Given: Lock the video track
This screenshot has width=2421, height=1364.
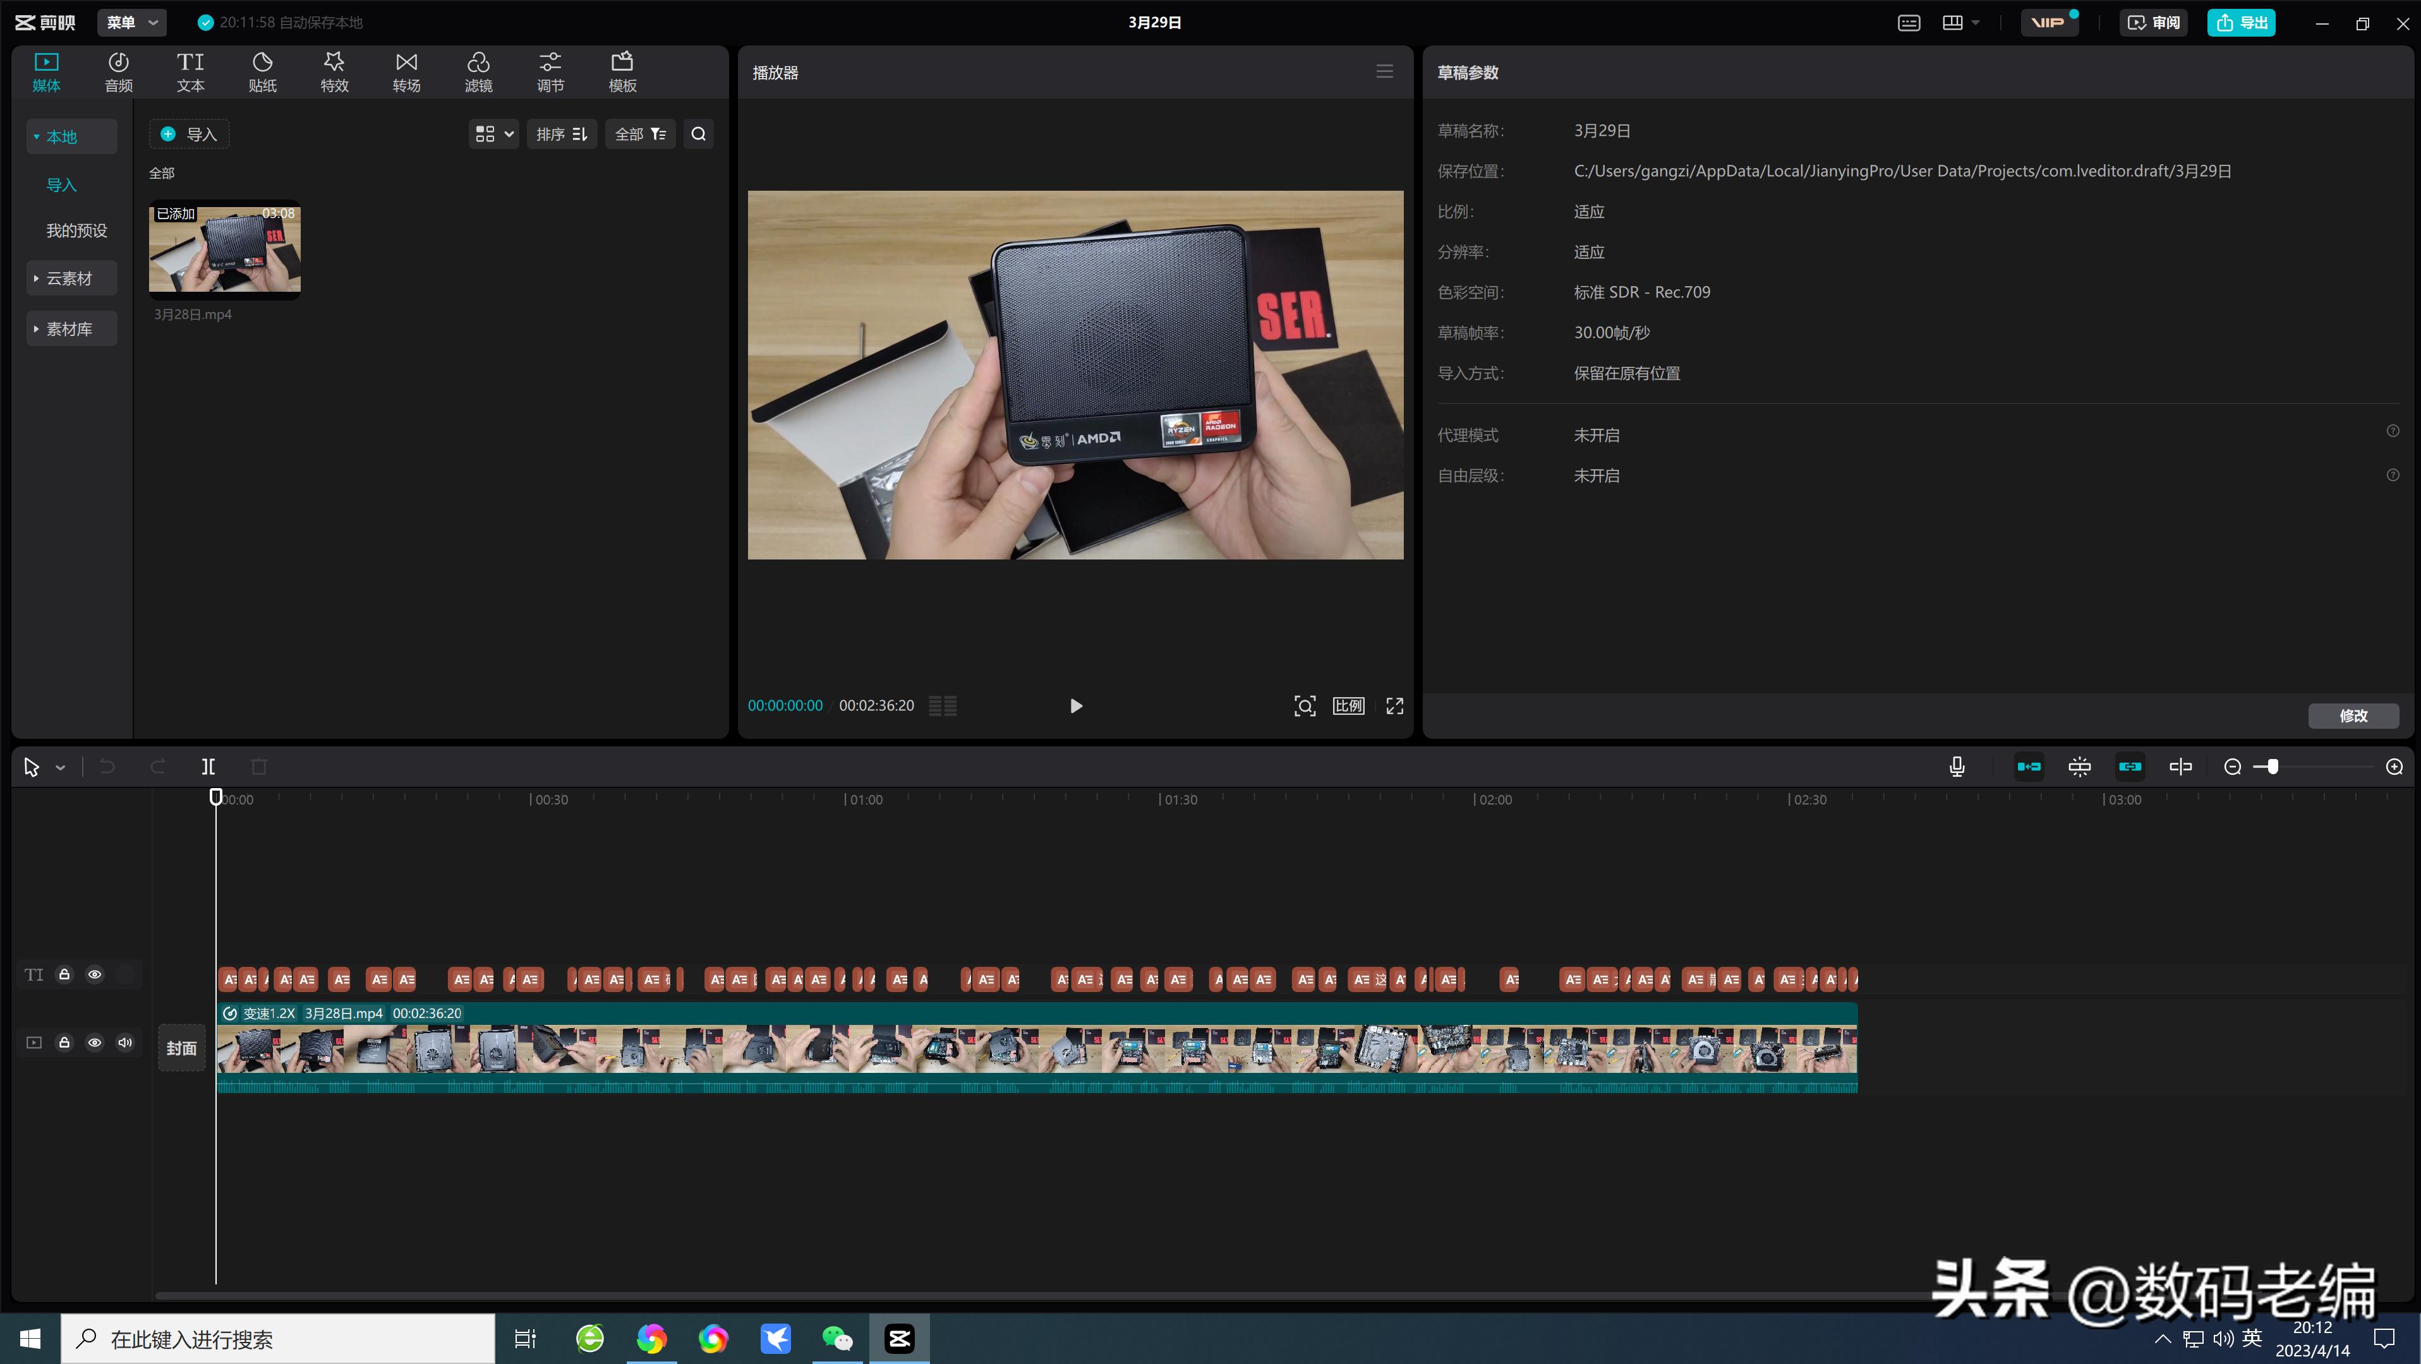Looking at the screenshot, I should coord(65,1042).
